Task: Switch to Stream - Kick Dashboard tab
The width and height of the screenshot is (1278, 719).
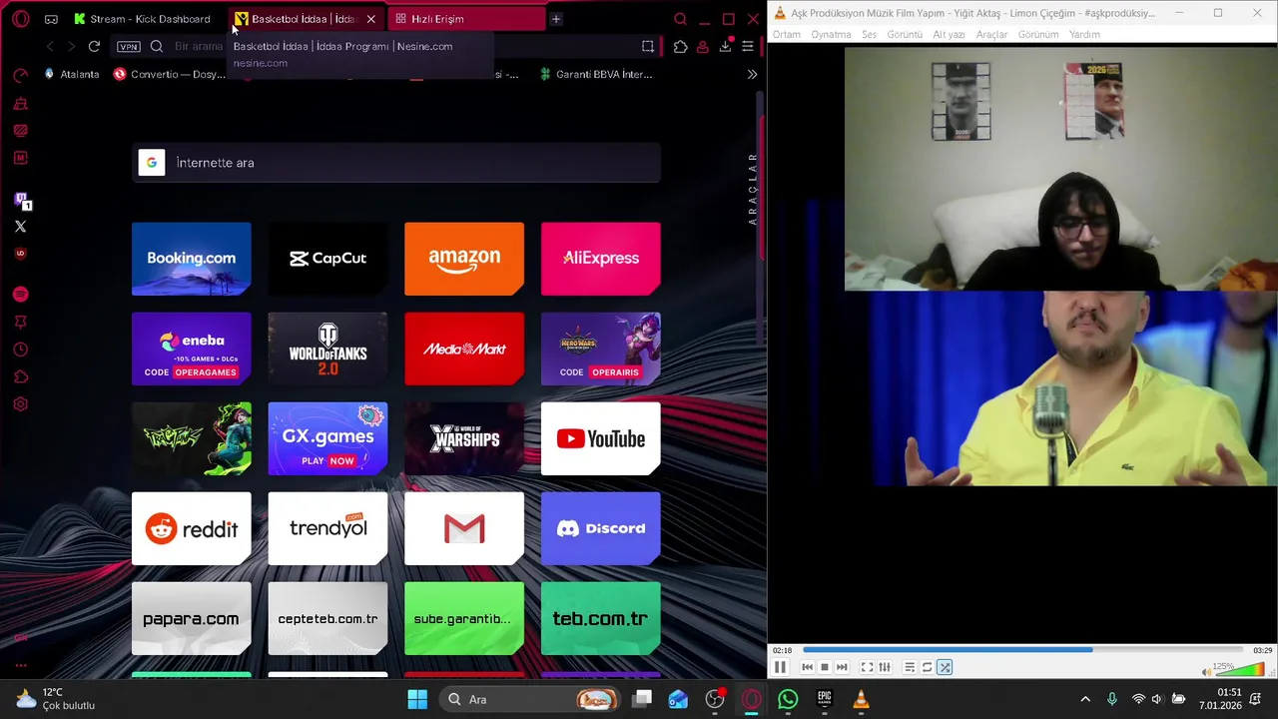Action: click(x=142, y=19)
